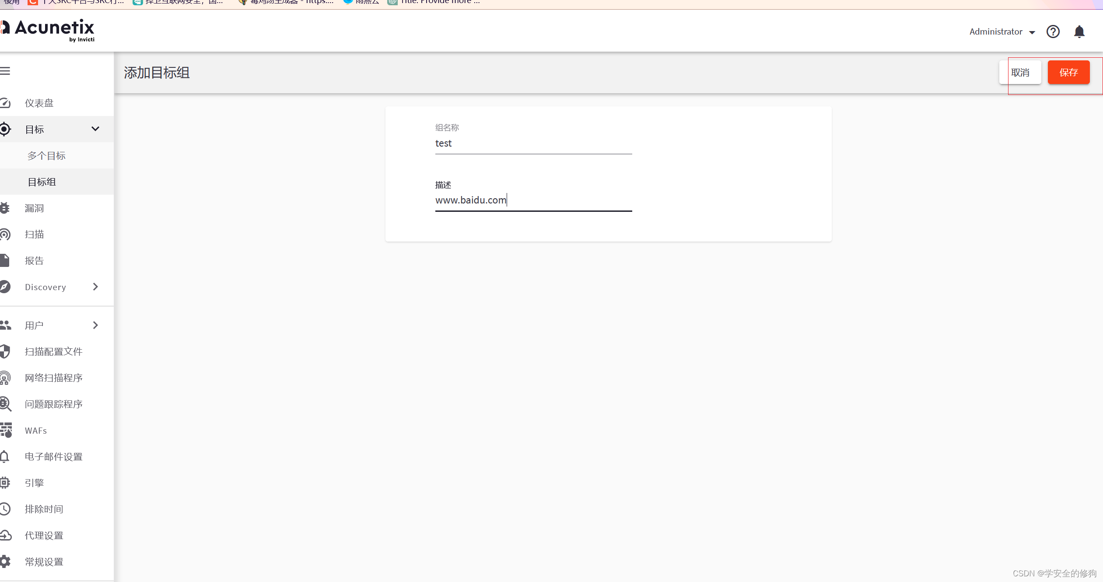Toggle the sidebar collapse button

click(x=7, y=71)
